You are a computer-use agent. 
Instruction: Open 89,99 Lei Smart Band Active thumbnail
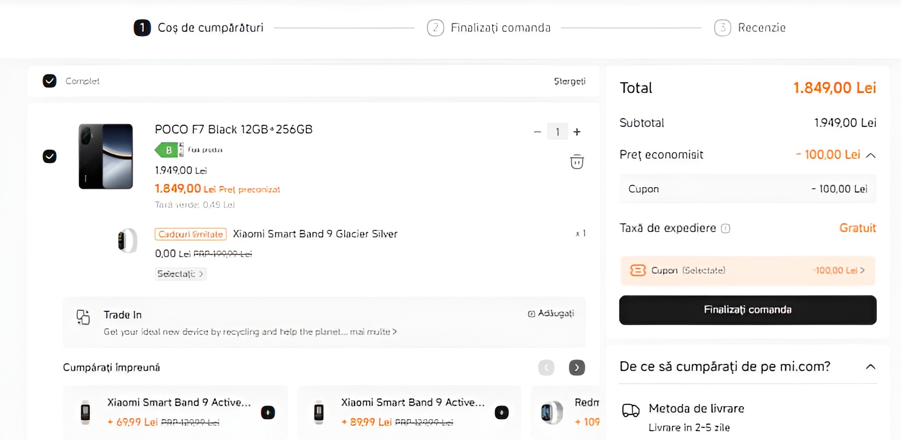319,412
